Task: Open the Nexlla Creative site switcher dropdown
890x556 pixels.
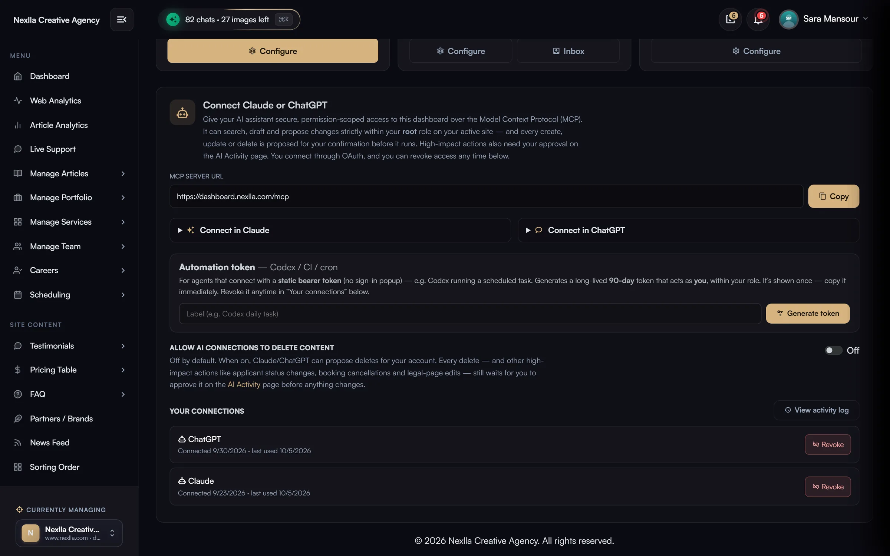Action: [69, 533]
